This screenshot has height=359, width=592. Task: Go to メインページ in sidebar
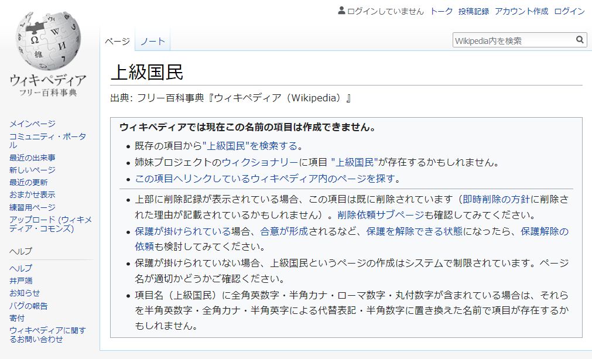click(x=32, y=124)
